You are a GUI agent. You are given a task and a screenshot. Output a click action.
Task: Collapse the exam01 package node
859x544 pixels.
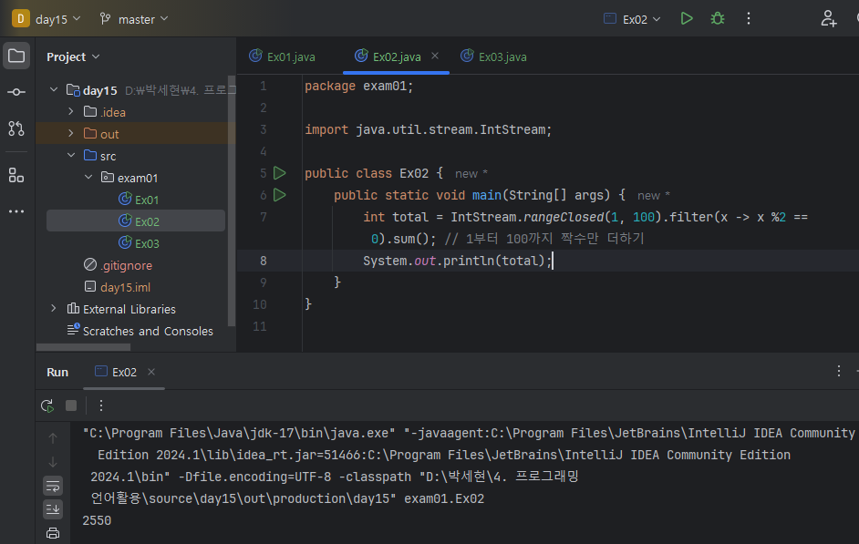pyautogui.click(x=88, y=178)
